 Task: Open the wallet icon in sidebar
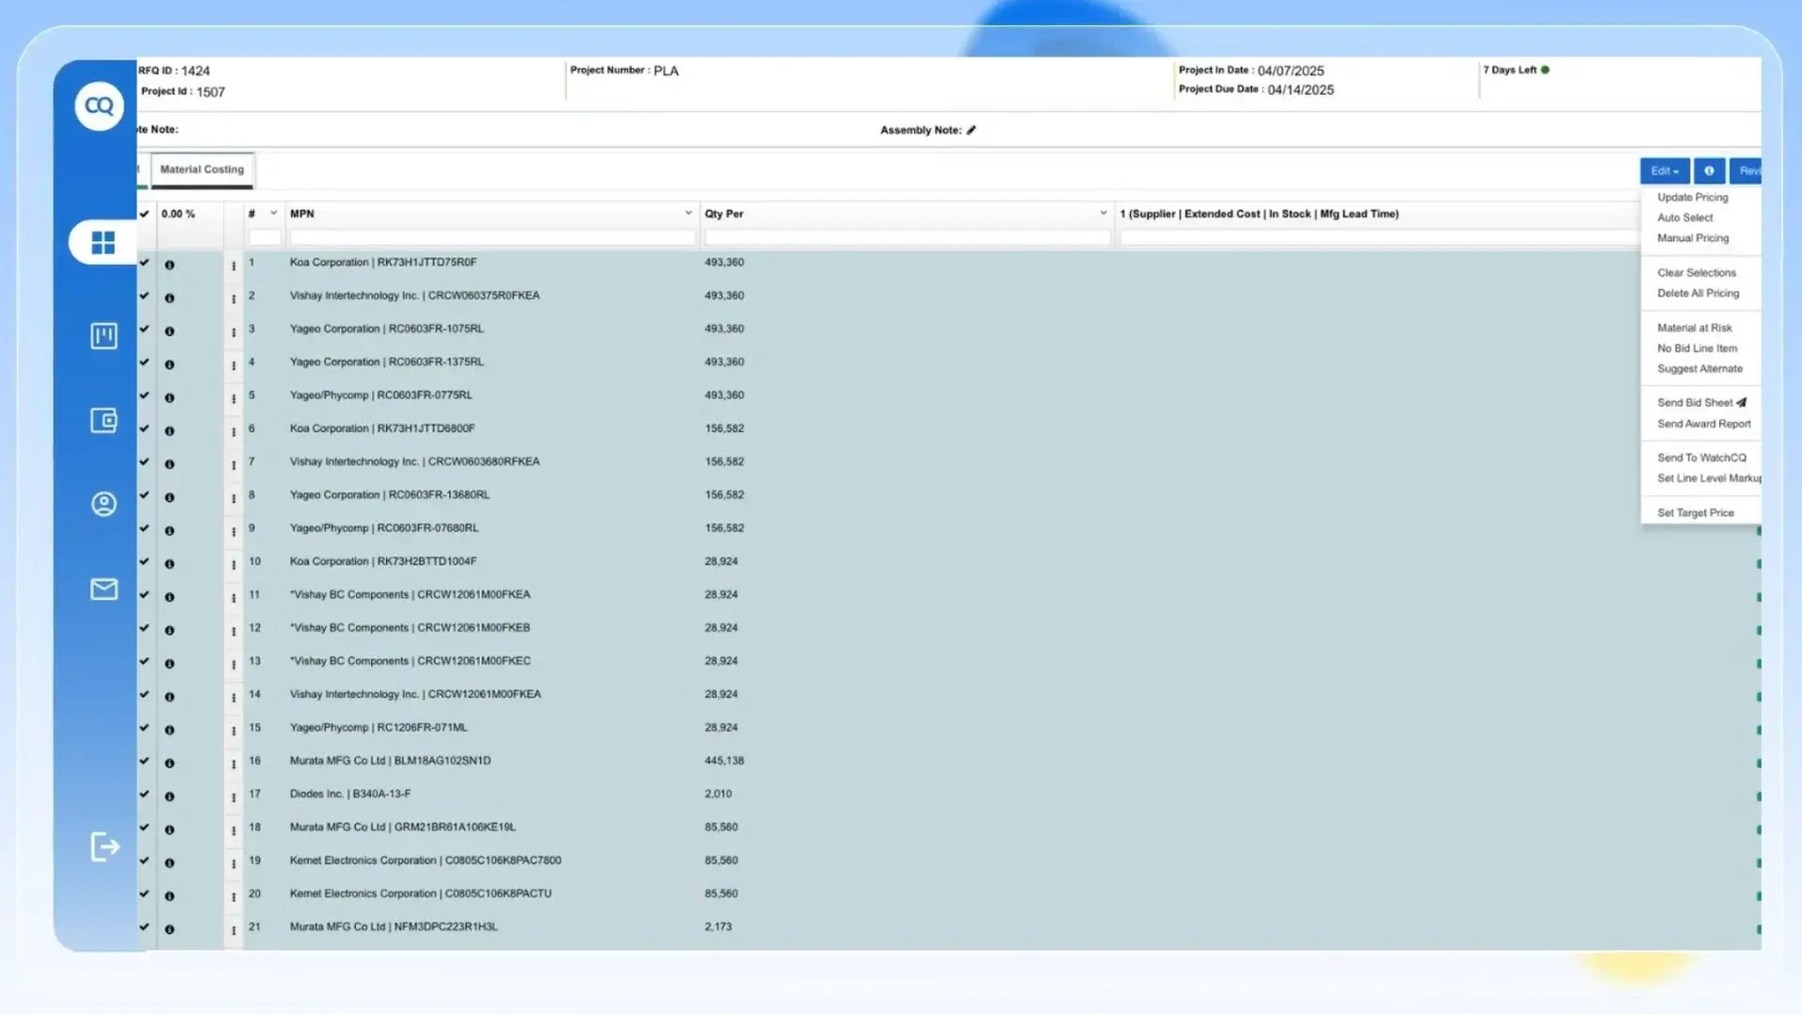(104, 420)
